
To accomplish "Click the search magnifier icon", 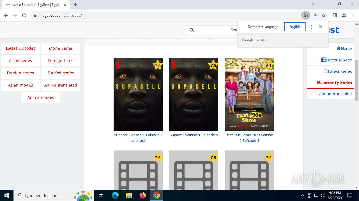I will coord(192,30).
